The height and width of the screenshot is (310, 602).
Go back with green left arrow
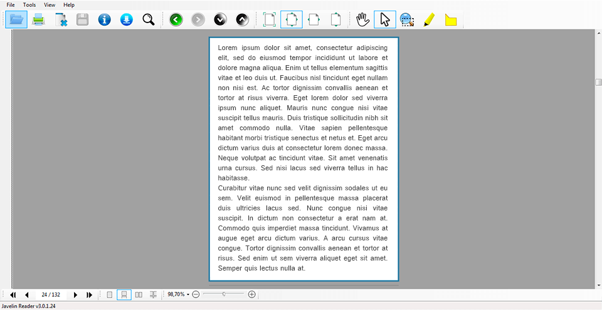[x=176, y=19]
